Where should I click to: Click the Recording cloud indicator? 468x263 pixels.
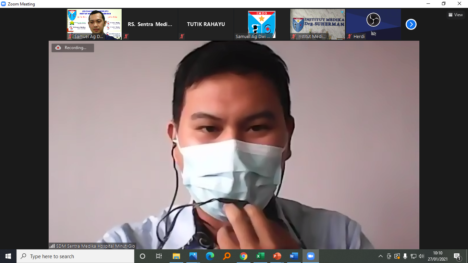73,48
